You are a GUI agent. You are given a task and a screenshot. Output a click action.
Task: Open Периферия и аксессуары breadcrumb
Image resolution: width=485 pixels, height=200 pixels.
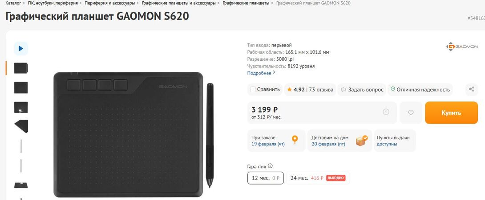click(108, 3)
